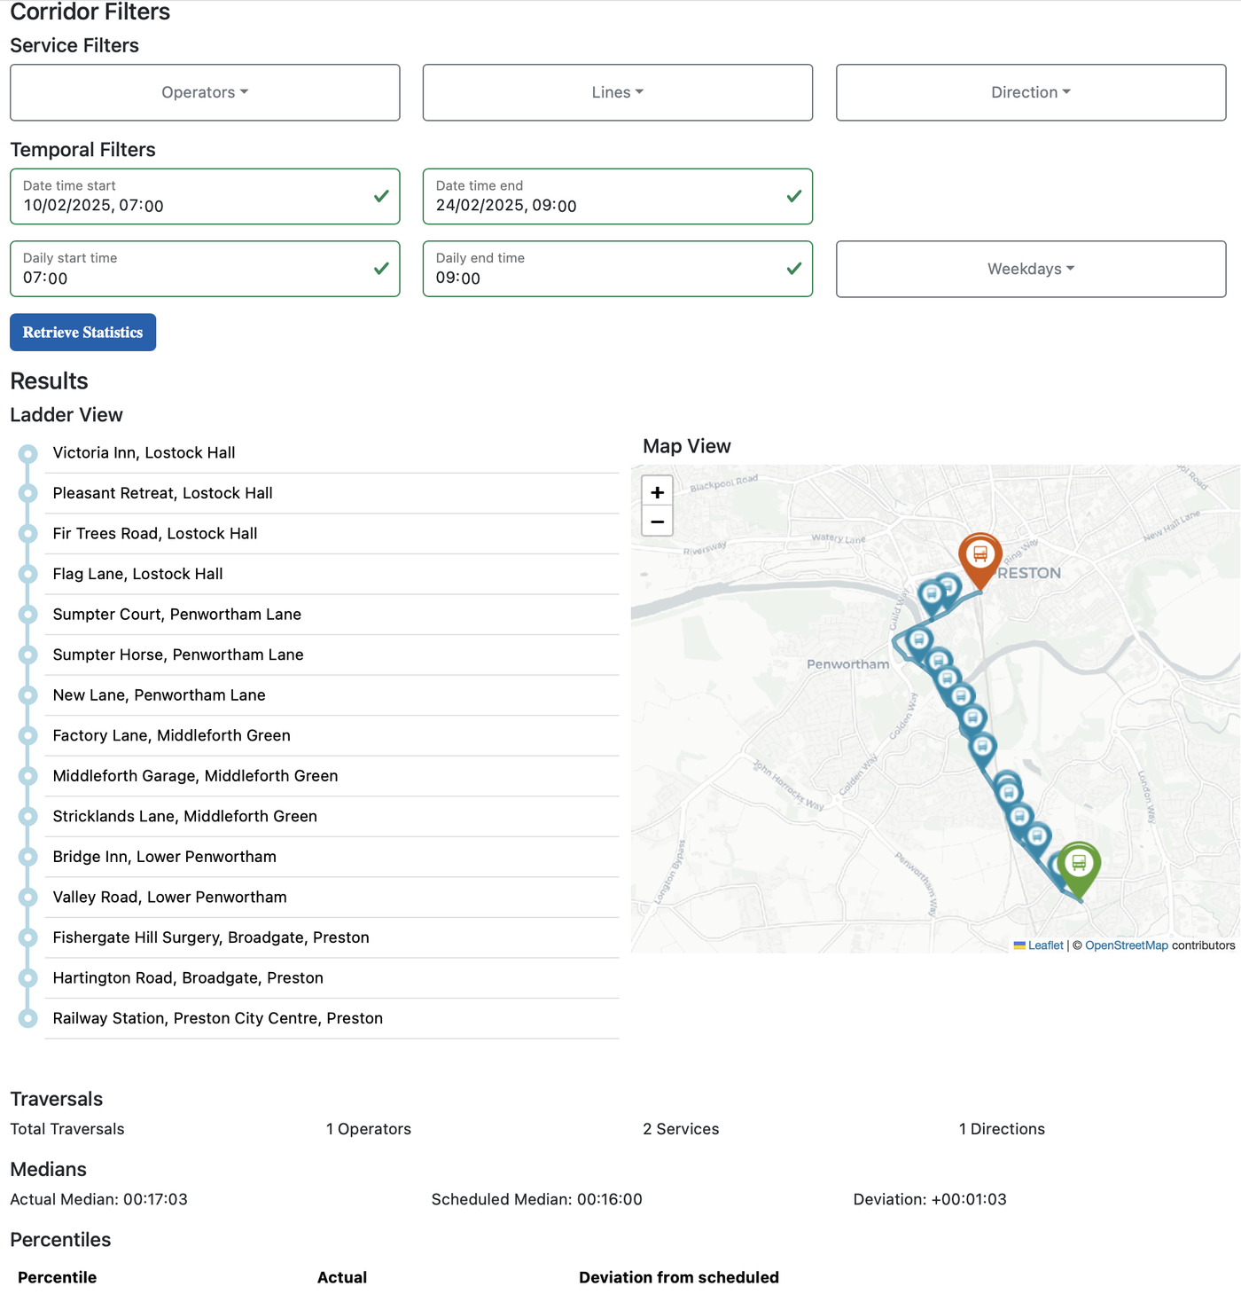Image resolution: width=1241 pixels, height=1294 pixels.
Task: Click the ladder circle for Bridge Inn, Lower Penwortham
Action: (x=27, y=857)
